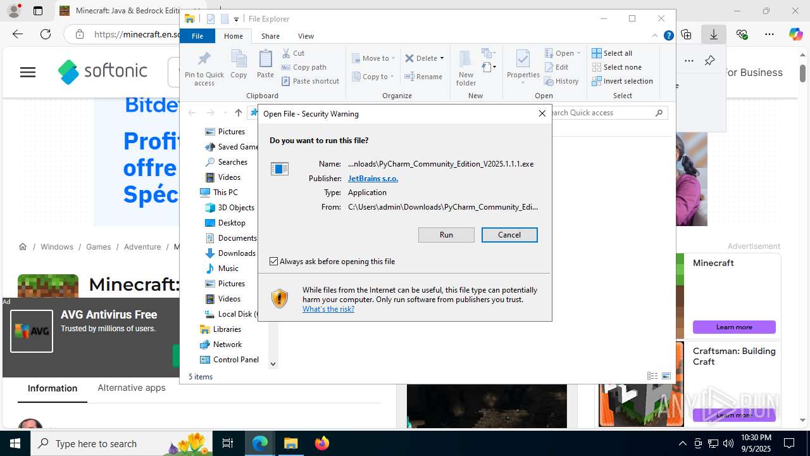
Task: Open the Edge Settings and more menu
Action: pyautogui.click(x=769, y=34)
